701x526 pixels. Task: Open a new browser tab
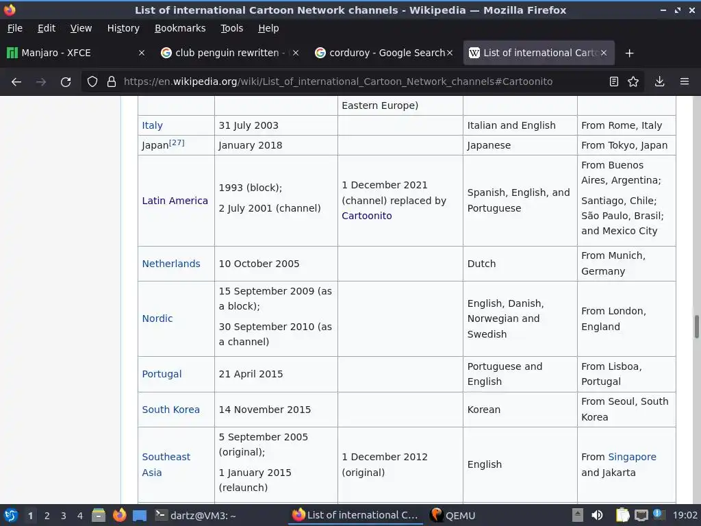click(630, 53)
